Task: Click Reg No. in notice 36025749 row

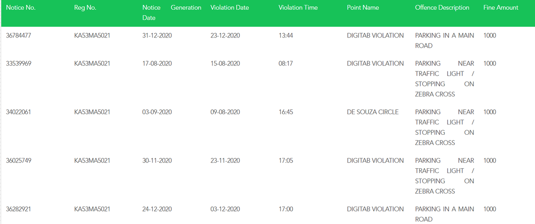Action: coord(92,161)
